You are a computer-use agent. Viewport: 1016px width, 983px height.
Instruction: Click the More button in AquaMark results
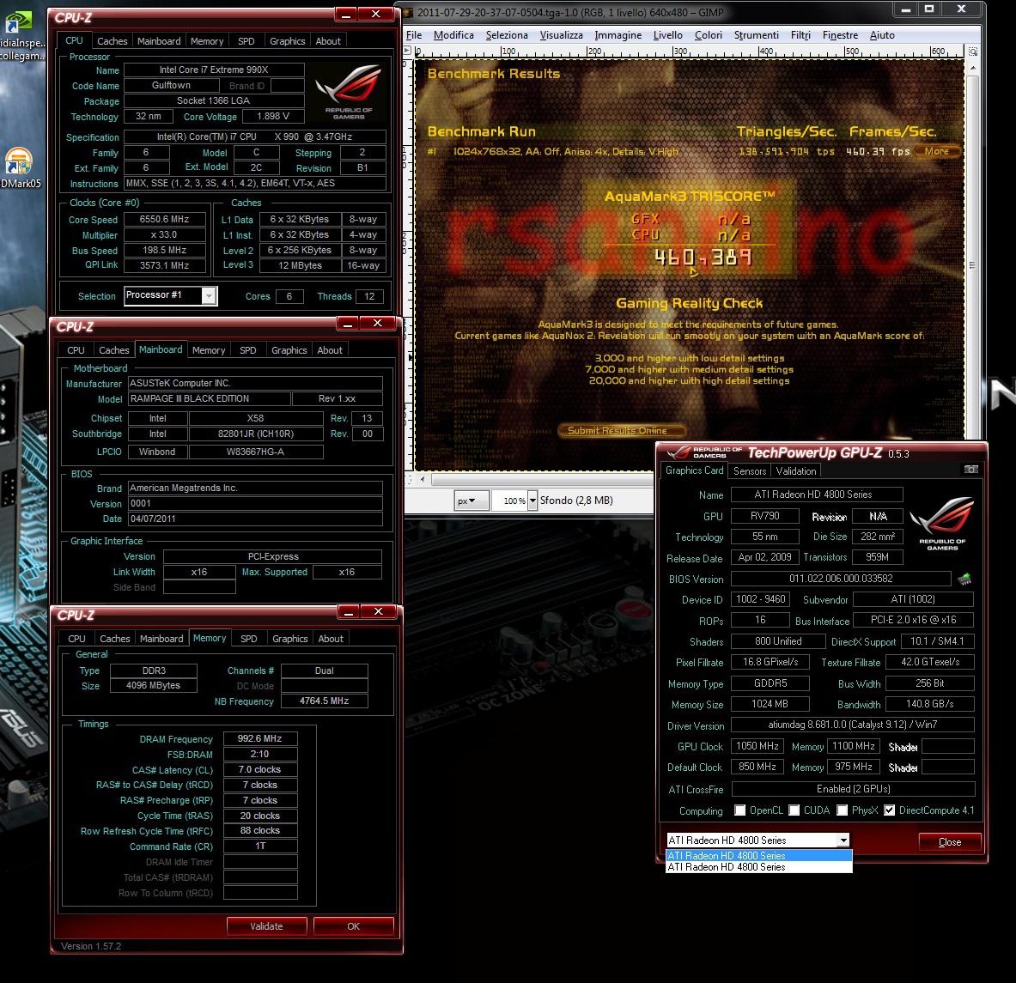point(937,151)
